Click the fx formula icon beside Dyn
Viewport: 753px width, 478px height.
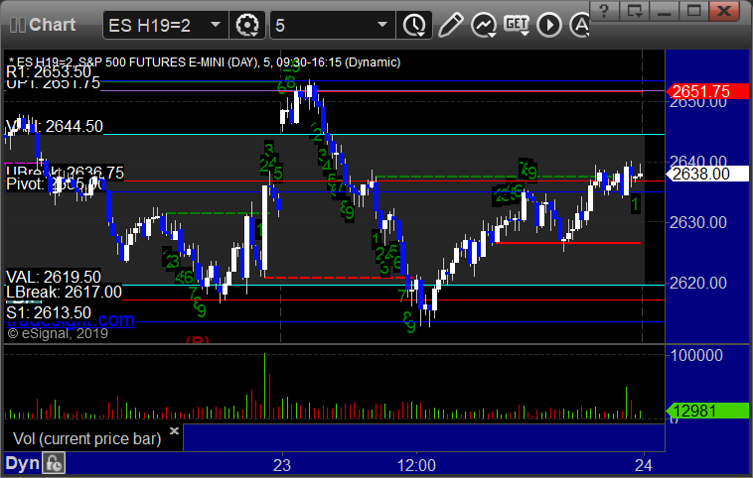click(54, 463)
